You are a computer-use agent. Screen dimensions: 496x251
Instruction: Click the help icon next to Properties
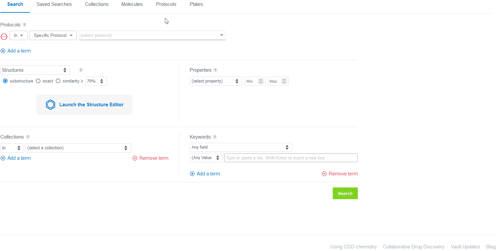pyautogui.click(x=215, y=70)
